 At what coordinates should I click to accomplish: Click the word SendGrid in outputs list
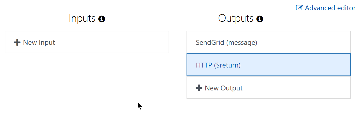tap(210, 42)
